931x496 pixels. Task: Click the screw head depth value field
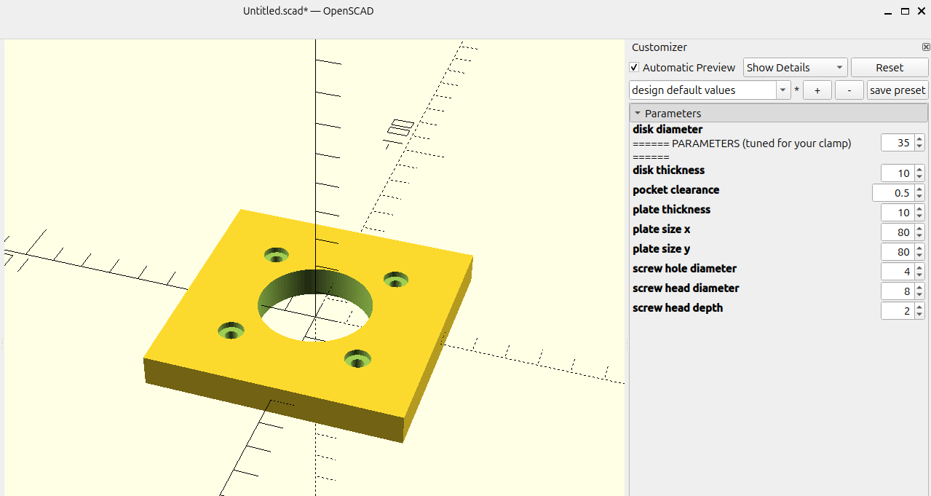pos(898,311)
